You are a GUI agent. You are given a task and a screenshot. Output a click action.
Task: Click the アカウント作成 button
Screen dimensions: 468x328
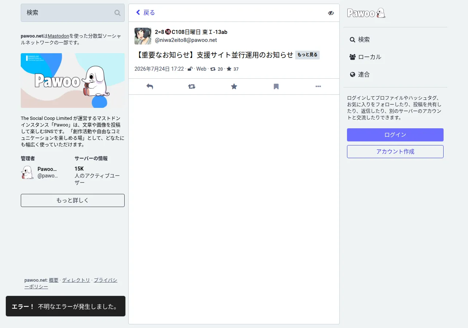point(395,152)
